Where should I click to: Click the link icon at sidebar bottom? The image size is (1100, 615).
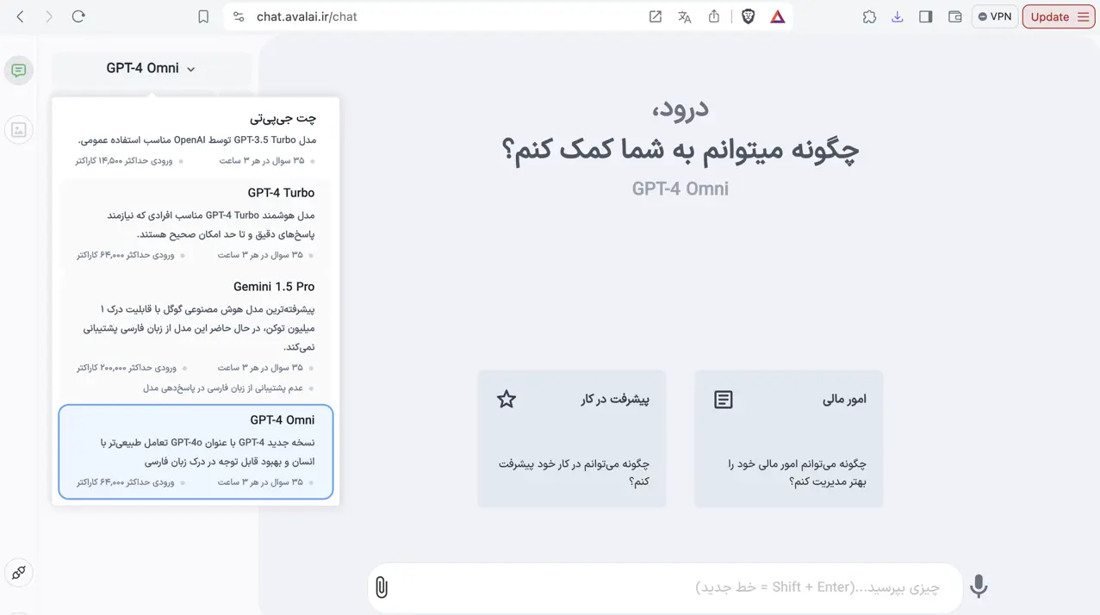pyautogui.click(x=19, y=573)
